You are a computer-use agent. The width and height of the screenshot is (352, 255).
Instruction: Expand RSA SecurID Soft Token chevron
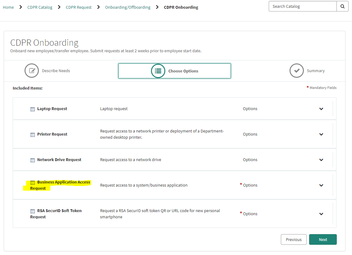tap(321, 214)
